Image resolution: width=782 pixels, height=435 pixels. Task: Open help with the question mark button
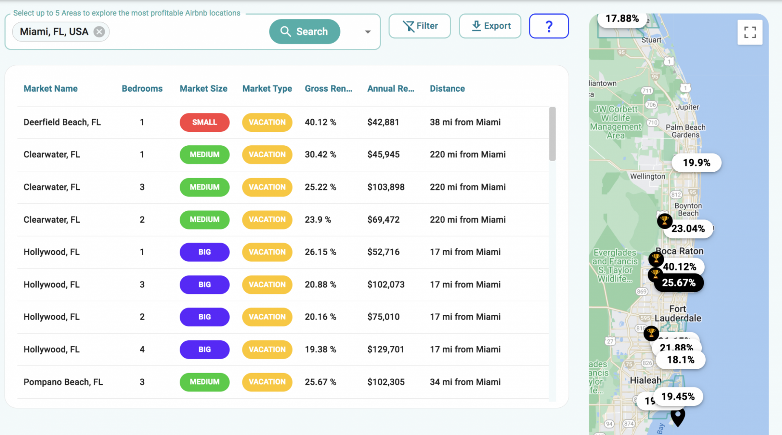point(549,26)
